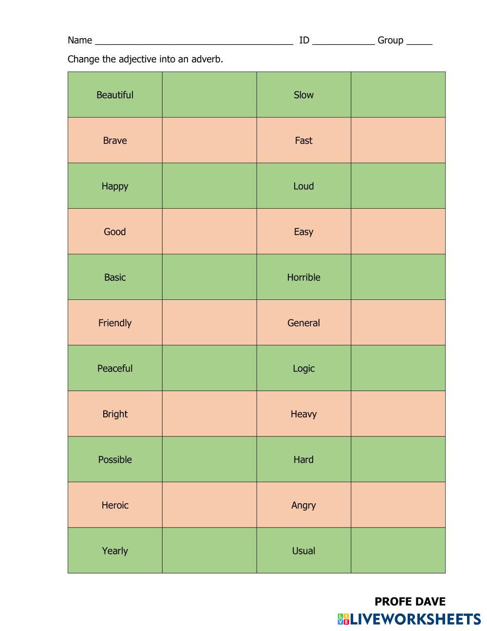
Task: Click the empty cell next to Possible
Action: [x=209, y=459]
